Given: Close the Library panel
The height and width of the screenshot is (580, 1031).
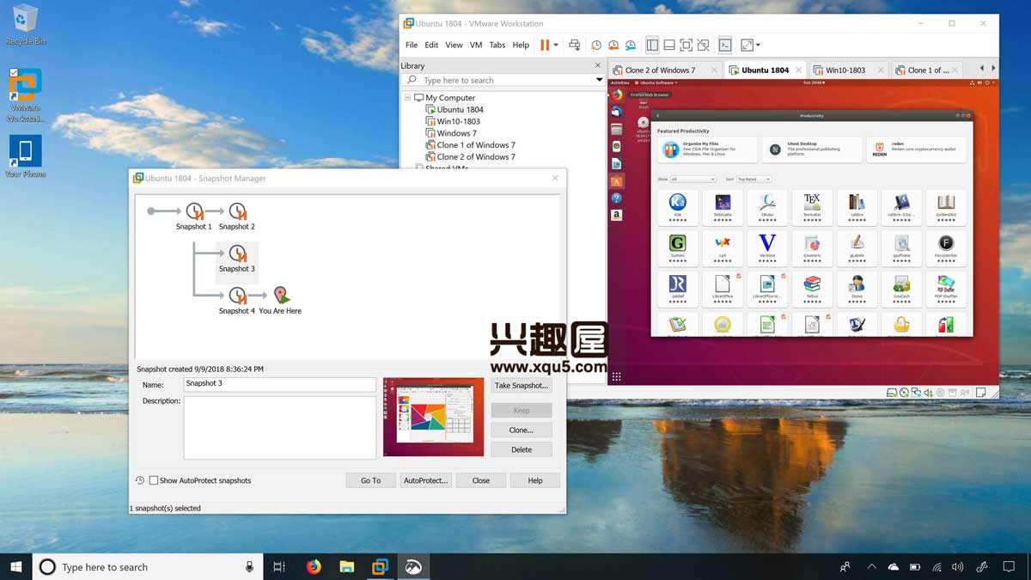Looking at the screenshot, I should (x=598, y=65).
